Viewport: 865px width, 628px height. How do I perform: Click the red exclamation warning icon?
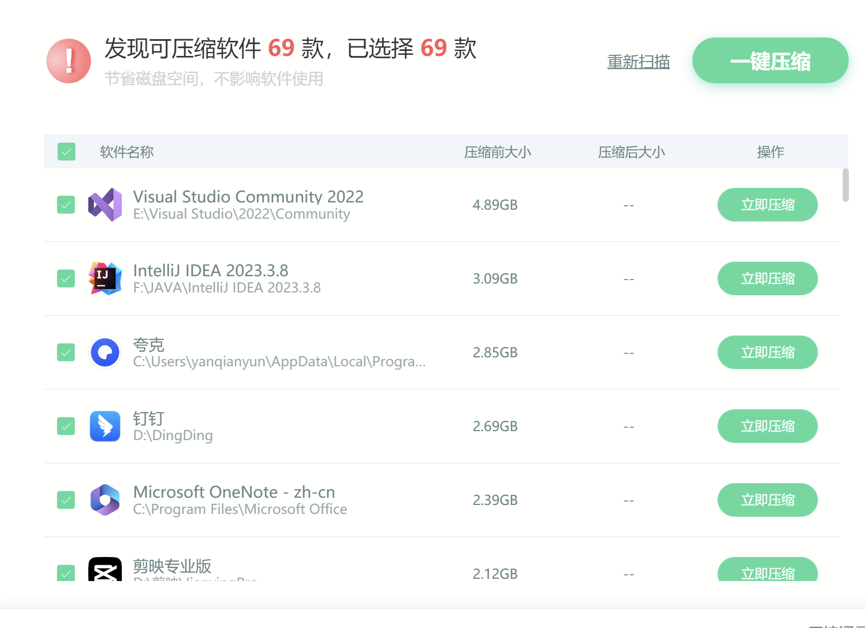point(69,61)
